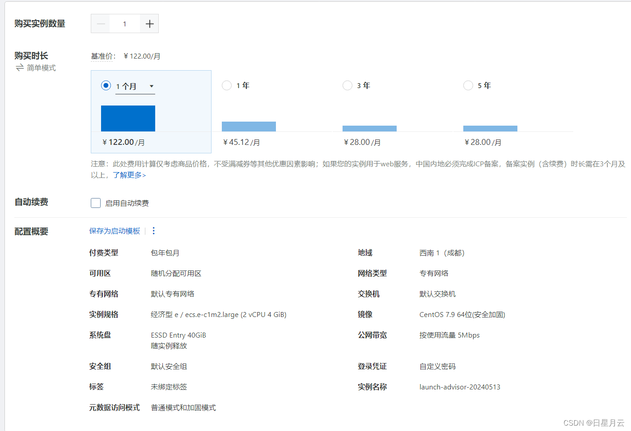Click the 普通模式和加固模式 value

183,407
